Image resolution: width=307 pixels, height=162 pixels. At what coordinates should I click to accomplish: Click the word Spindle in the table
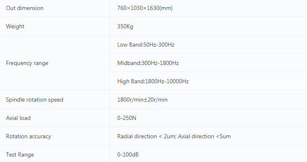(15, 100)
